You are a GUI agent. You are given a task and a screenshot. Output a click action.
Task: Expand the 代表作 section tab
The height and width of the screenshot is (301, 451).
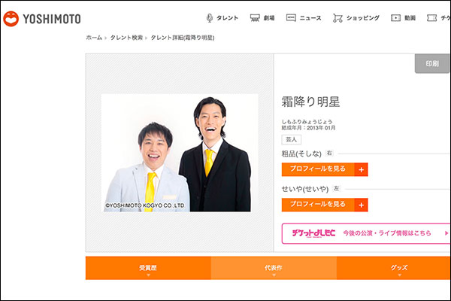click(274, 269)
